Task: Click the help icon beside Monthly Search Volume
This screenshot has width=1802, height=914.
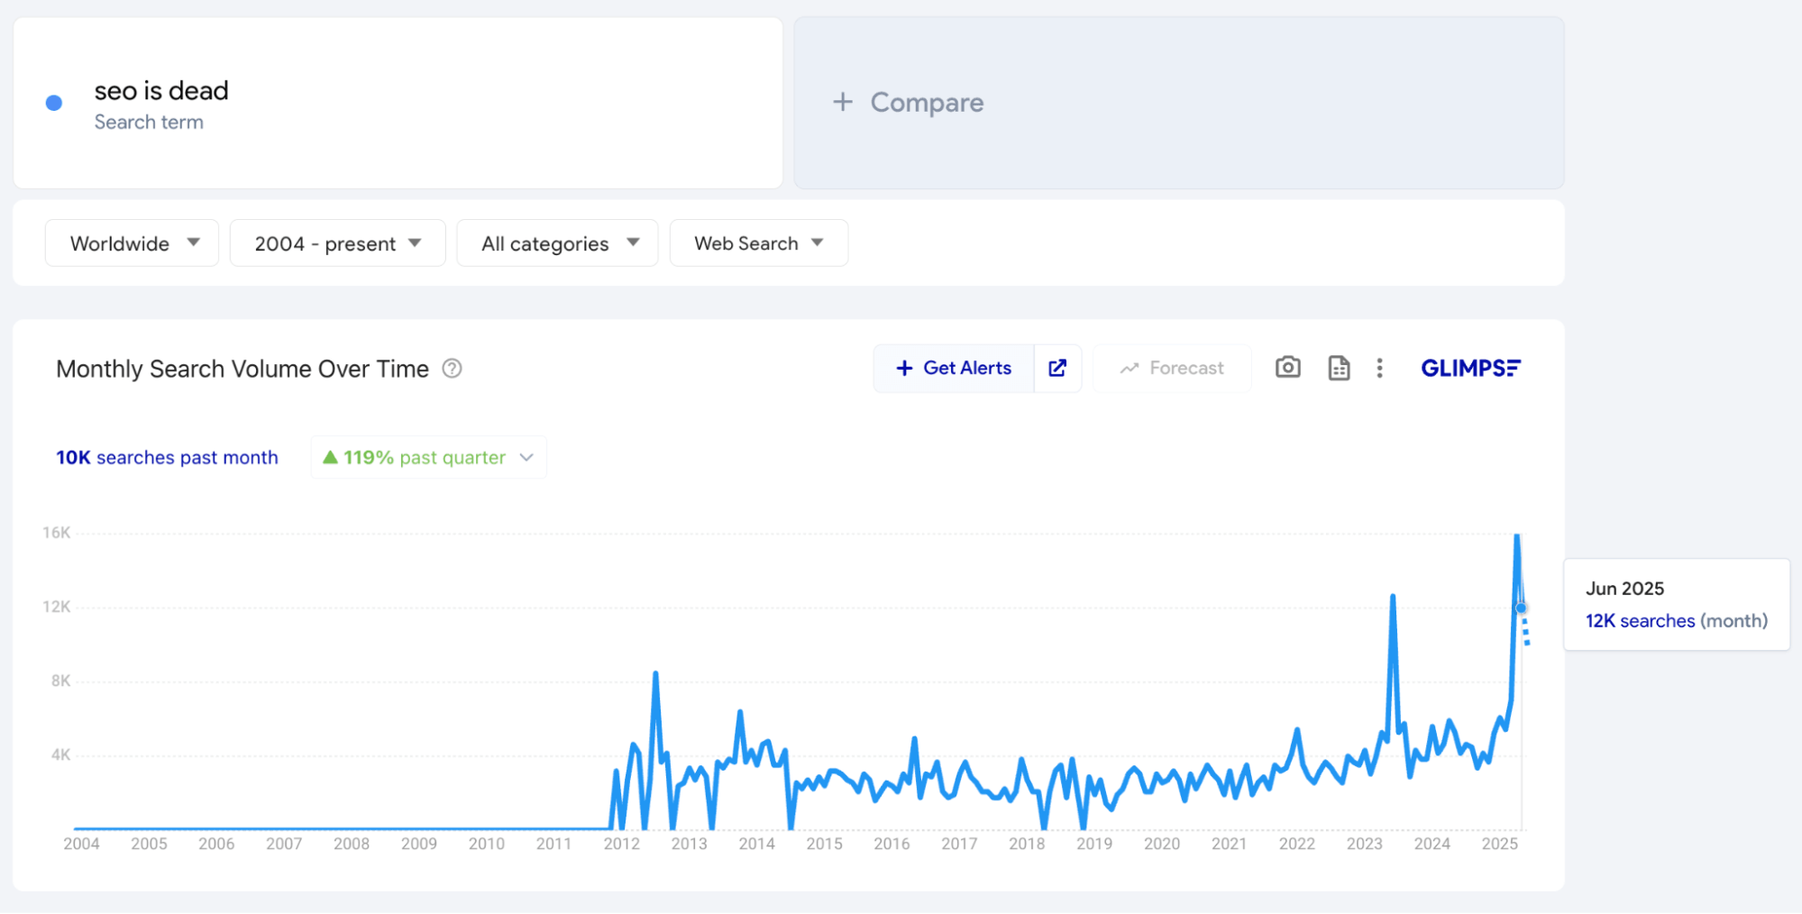Action: pos(453,369)
